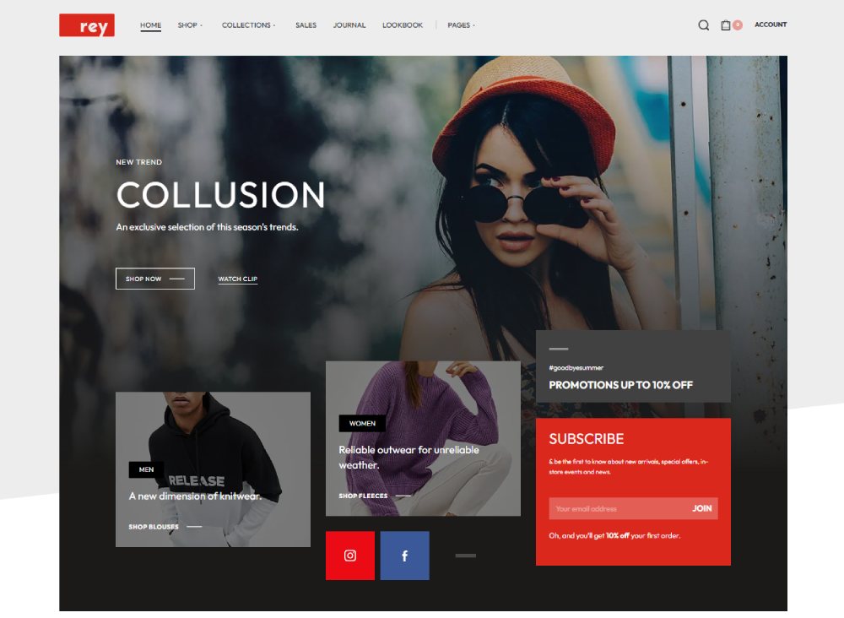Open the Instagram social tile

click(x=350, y=556)
